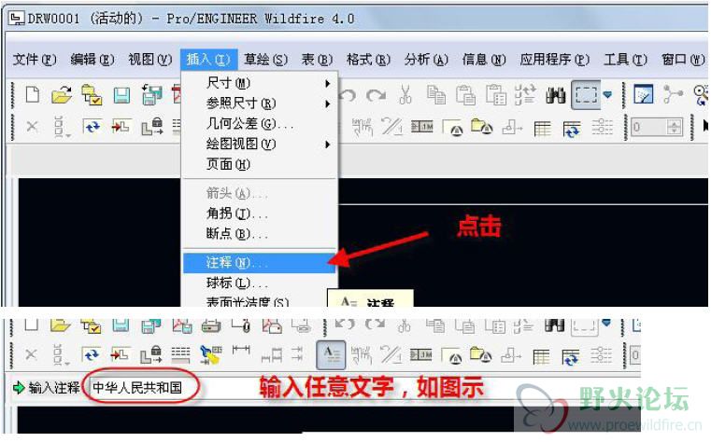Screen dimensions: 711x442
Task: Click the Redo arrow icon in top screenshot toolbar
Action: click(376, 95)
